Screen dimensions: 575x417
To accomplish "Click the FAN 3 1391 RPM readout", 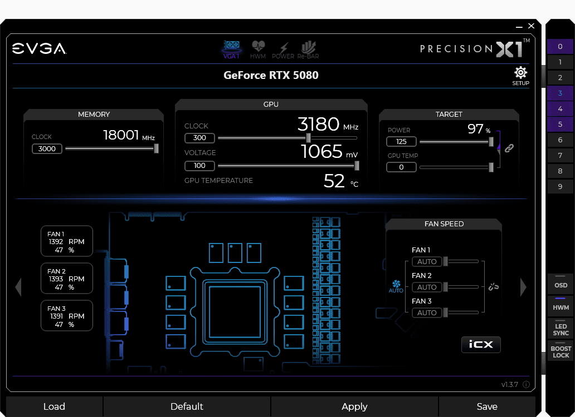I will [x=67, y=316].
